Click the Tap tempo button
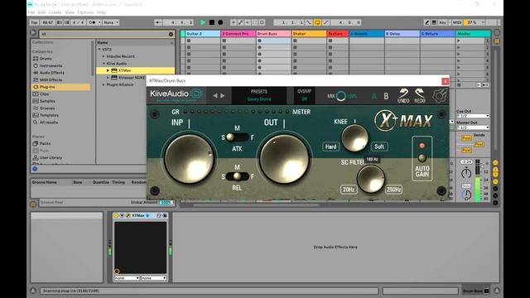The width and height of the screenshot is (530, 298). pos(34,22)
